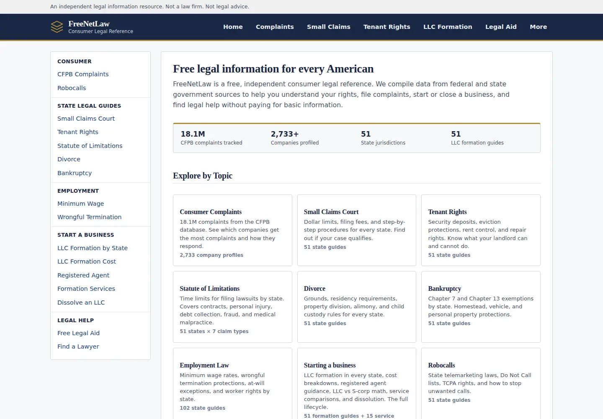The width and height of the screenshot is (603, 419).
Task: Open CFPB Complaints sidebar link
Action: coord(83,74)
